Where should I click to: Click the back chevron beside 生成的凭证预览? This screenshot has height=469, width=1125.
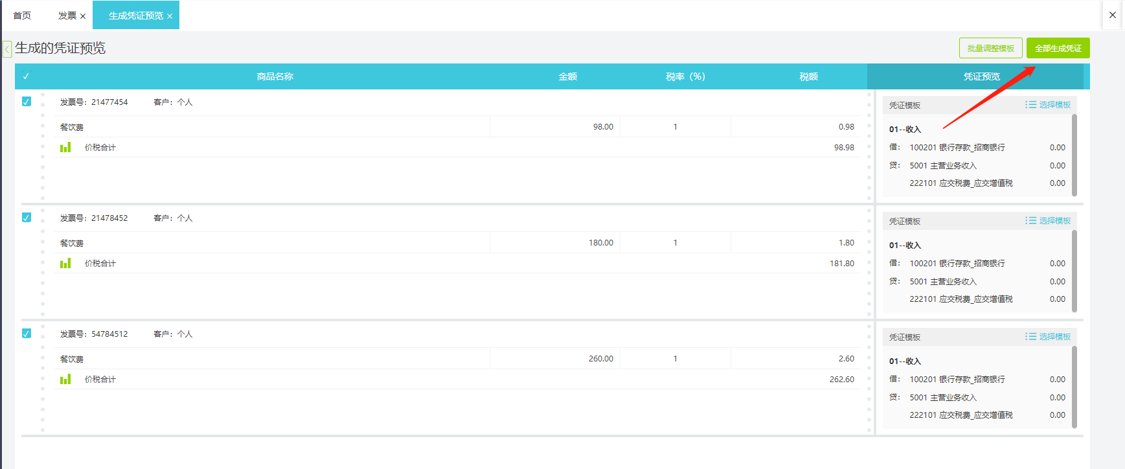7,49
